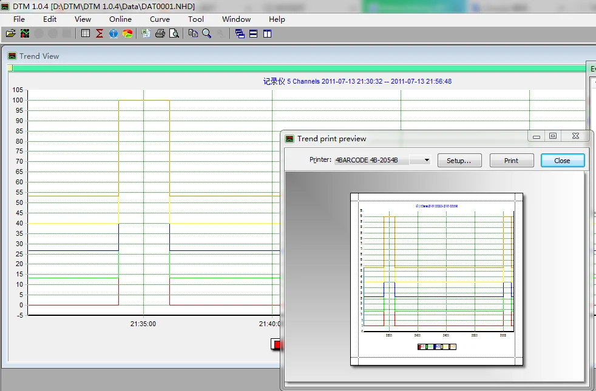Click the print preview page thumbnail
The image size is (596, 391).
(436, 279)
